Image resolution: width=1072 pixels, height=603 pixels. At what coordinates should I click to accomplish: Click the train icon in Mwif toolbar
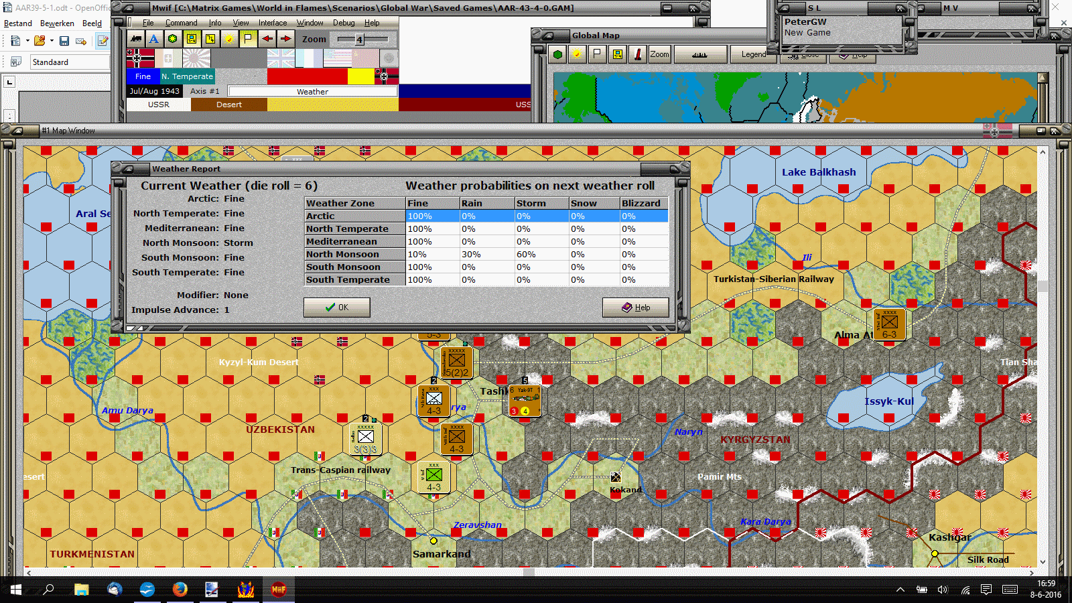(x=136, y=39)
